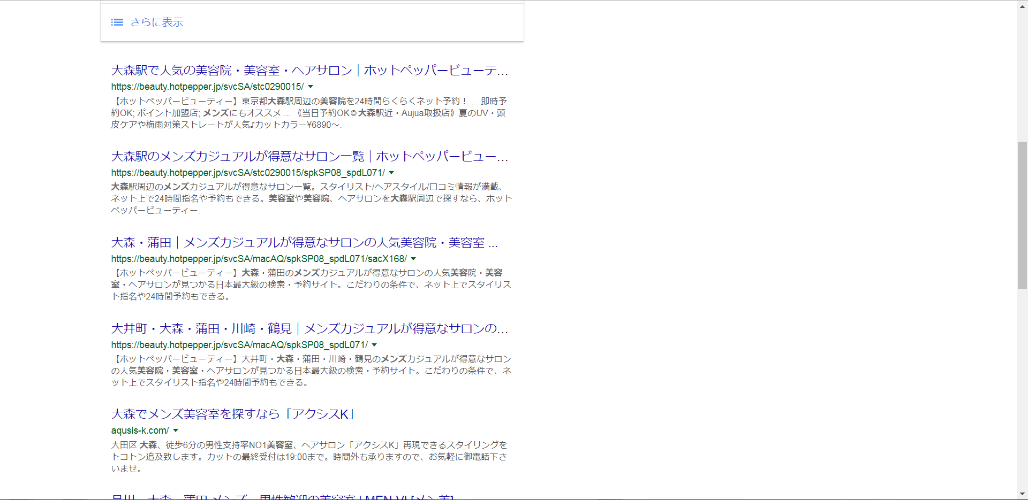This screenshot has height=500, width=1028.
Task: Click URL text ending stc0290015/spkSP08_spdL071/
Action: coord(248,173)
